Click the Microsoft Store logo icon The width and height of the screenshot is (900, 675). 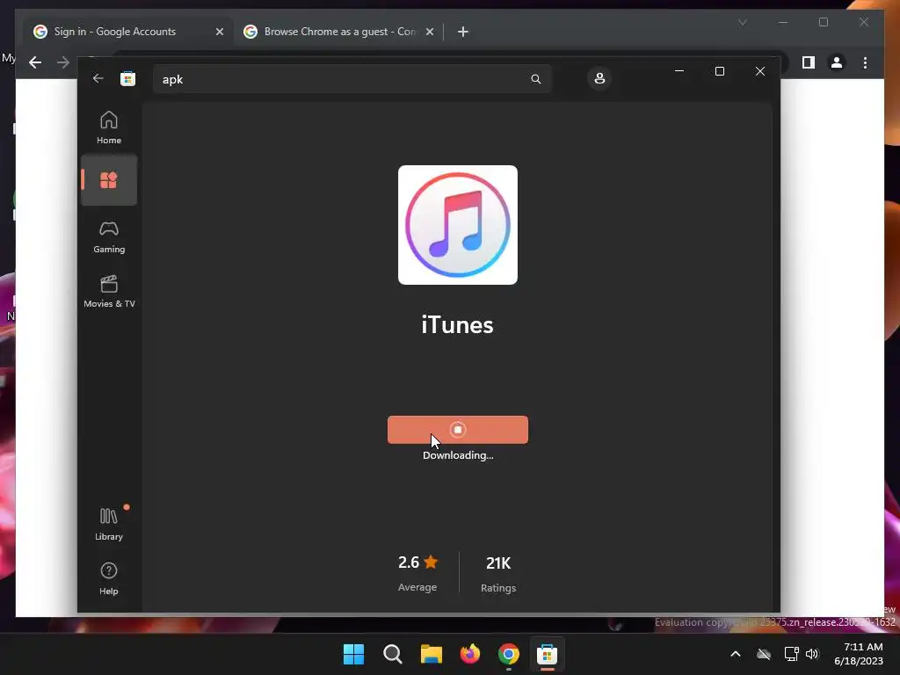pos(128,78)
